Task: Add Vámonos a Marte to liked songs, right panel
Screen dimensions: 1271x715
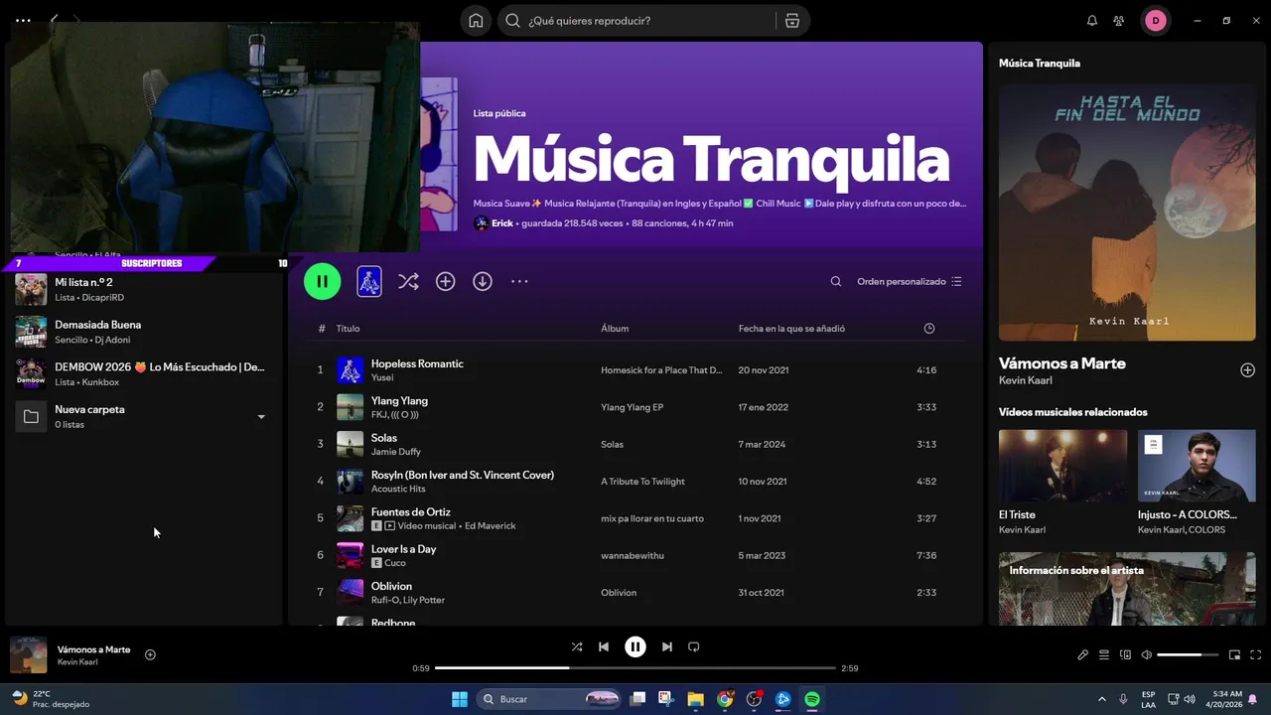Action: click(x=1247, y=370)
